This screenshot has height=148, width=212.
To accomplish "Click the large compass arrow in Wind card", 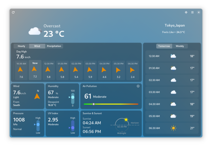I will click(37, 96).
